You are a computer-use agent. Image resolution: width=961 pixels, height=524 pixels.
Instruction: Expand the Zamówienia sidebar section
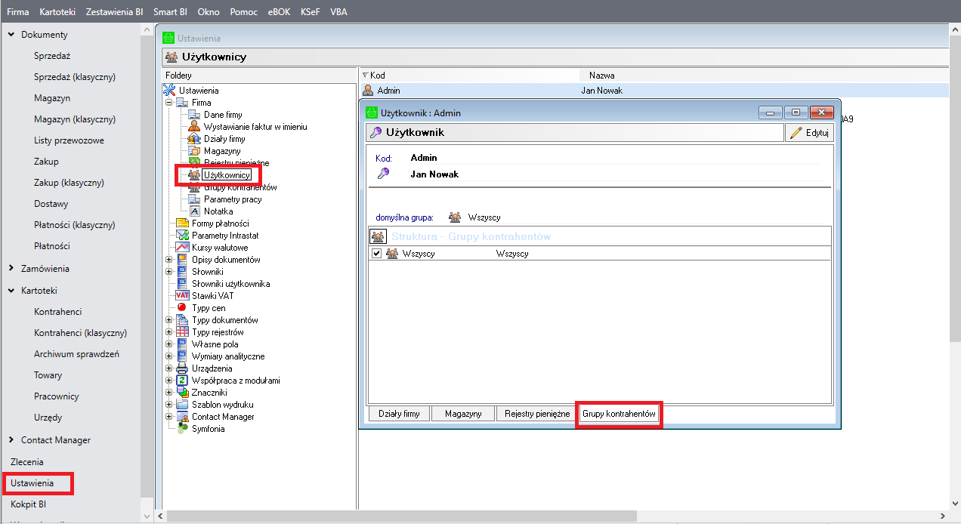[x=11, y=269]
